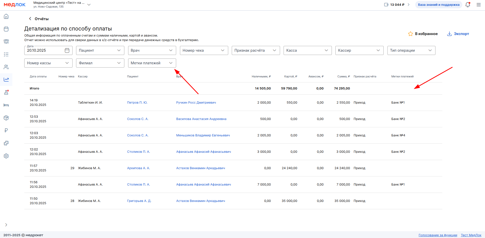The width and height of the screenshot is (485, 238).
Task: Open the Тип операции dropdown
Action: point(411,50)
